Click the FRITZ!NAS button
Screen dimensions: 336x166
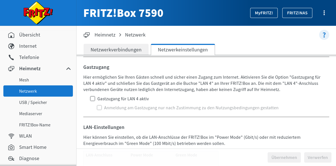297,13
